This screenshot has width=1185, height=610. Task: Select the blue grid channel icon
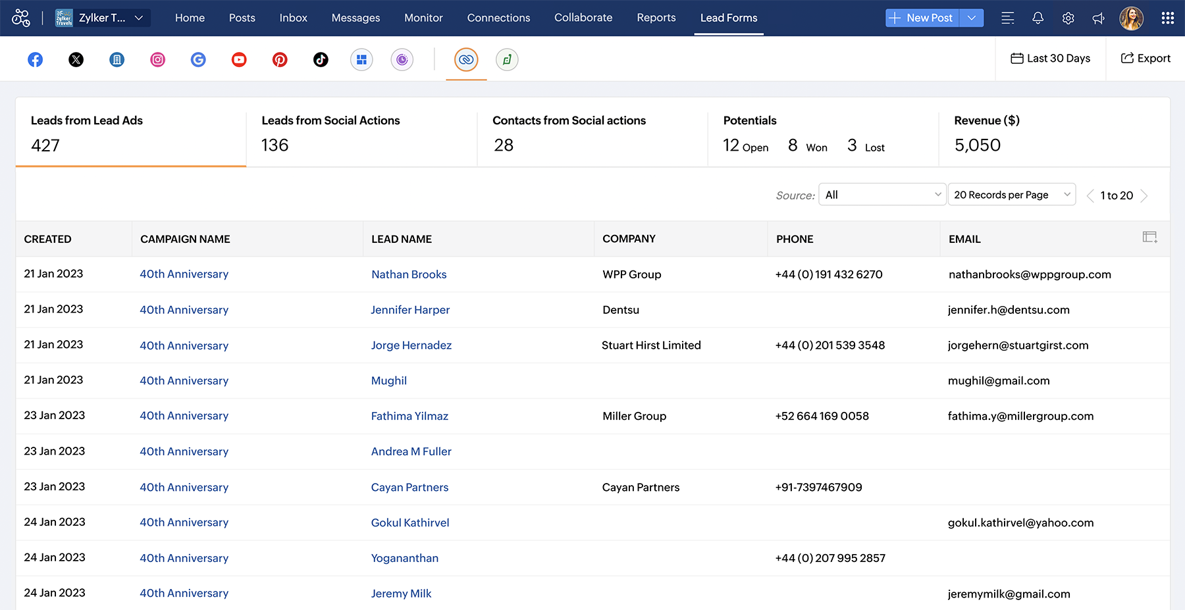pos(361,60)
